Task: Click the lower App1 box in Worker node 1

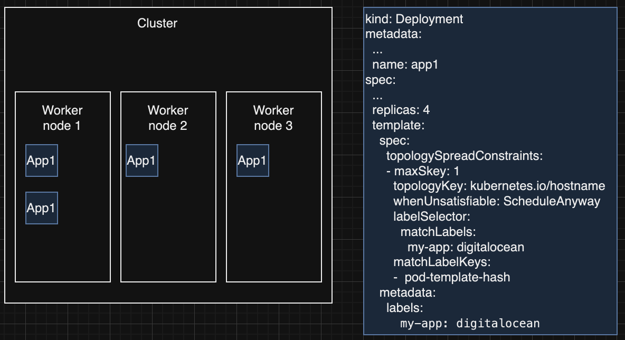Action: pos(42,208)
